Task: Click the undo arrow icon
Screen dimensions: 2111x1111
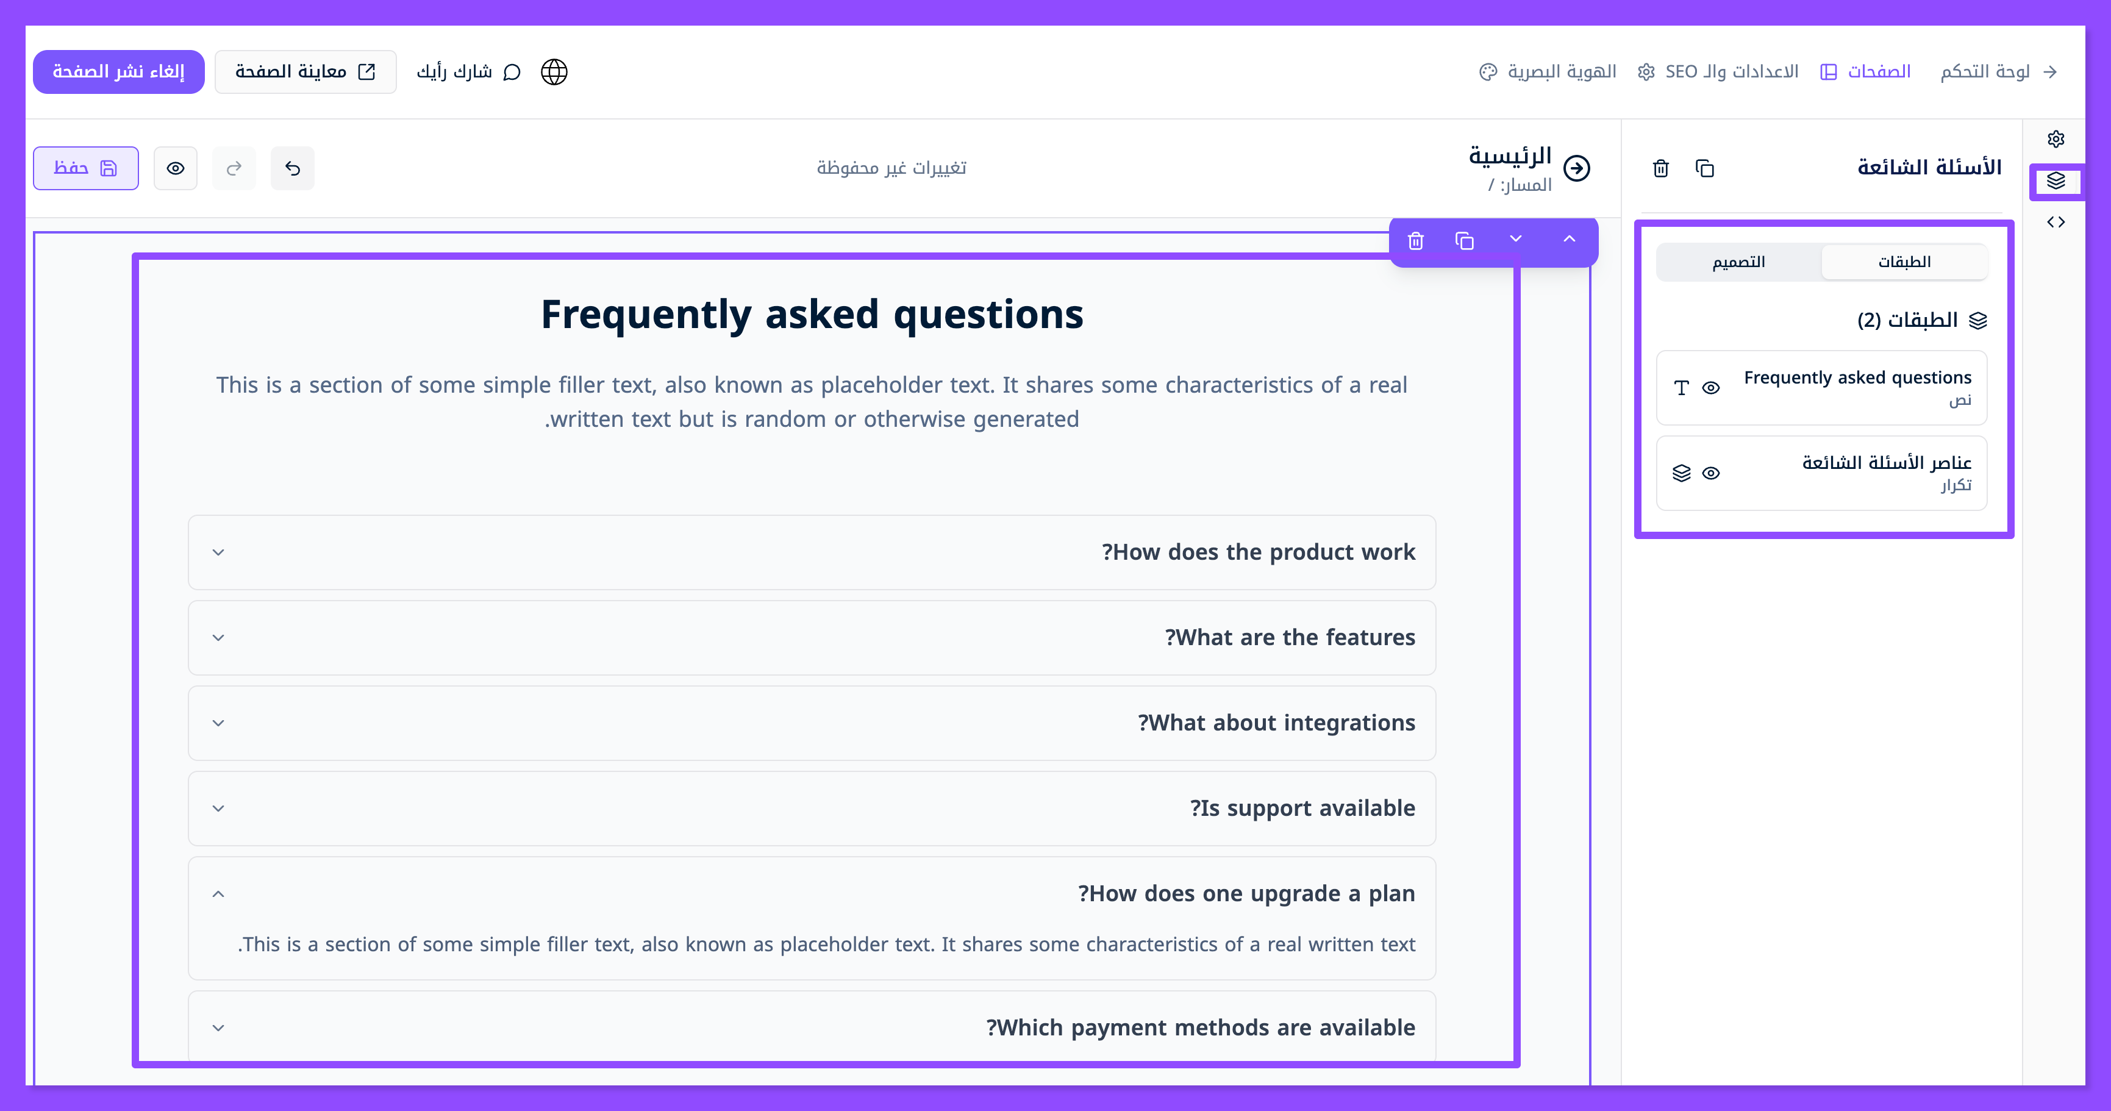Action: coord(293,169)
